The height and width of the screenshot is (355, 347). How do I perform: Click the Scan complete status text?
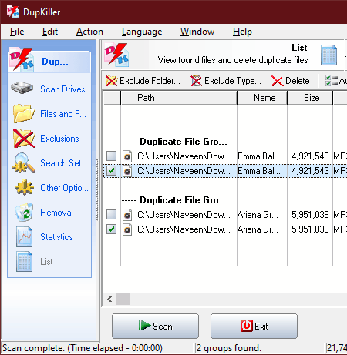(x=83, y=348)
